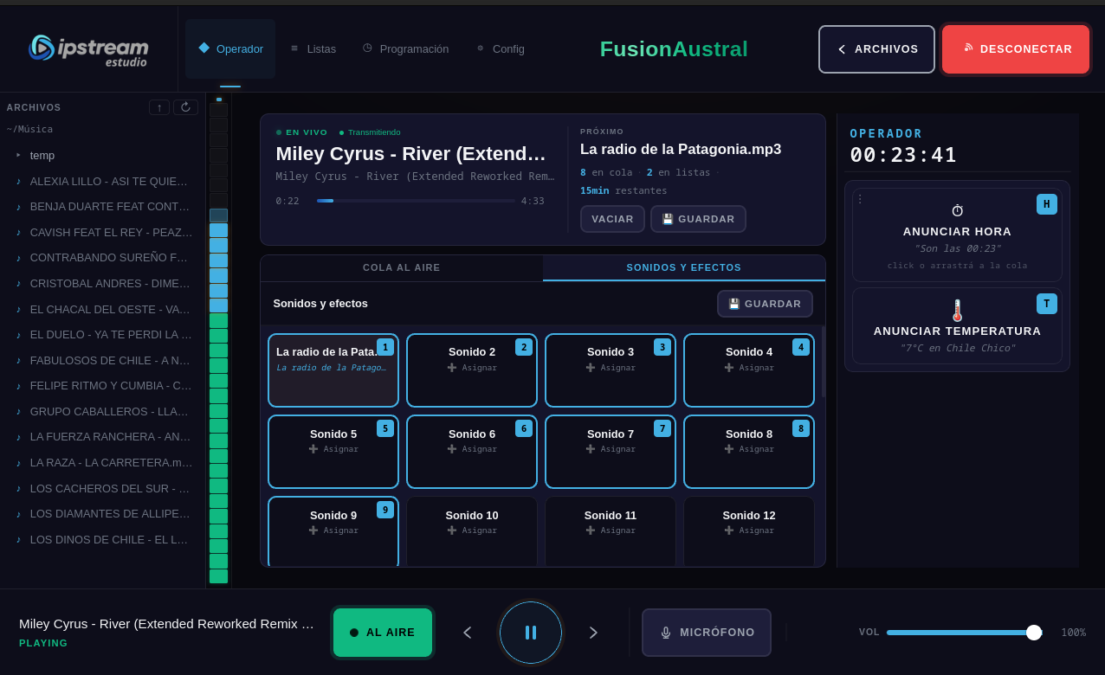Image resolution: width=1105 pixels, height=675 pixels.
Task: Select SONIDOS Y EFECTOS tab
Action: point(684,267)
